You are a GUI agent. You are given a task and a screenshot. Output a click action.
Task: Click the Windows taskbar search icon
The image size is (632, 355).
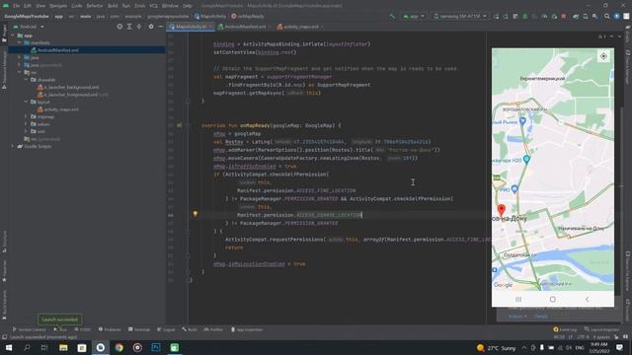click(x=27, y=347)
